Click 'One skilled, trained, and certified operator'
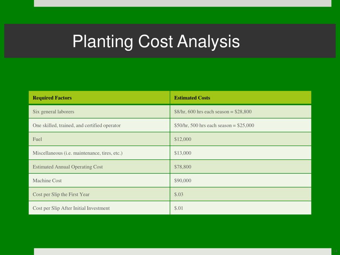Viewport: 340px width, 255px height. (77, 126)
